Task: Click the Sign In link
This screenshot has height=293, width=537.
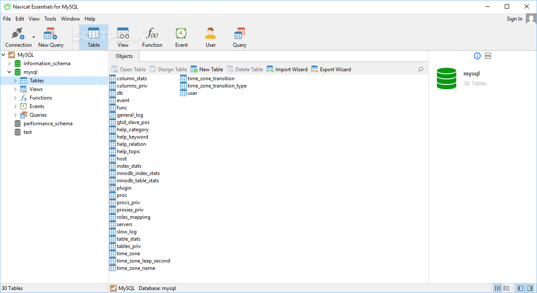Action: 515,19
